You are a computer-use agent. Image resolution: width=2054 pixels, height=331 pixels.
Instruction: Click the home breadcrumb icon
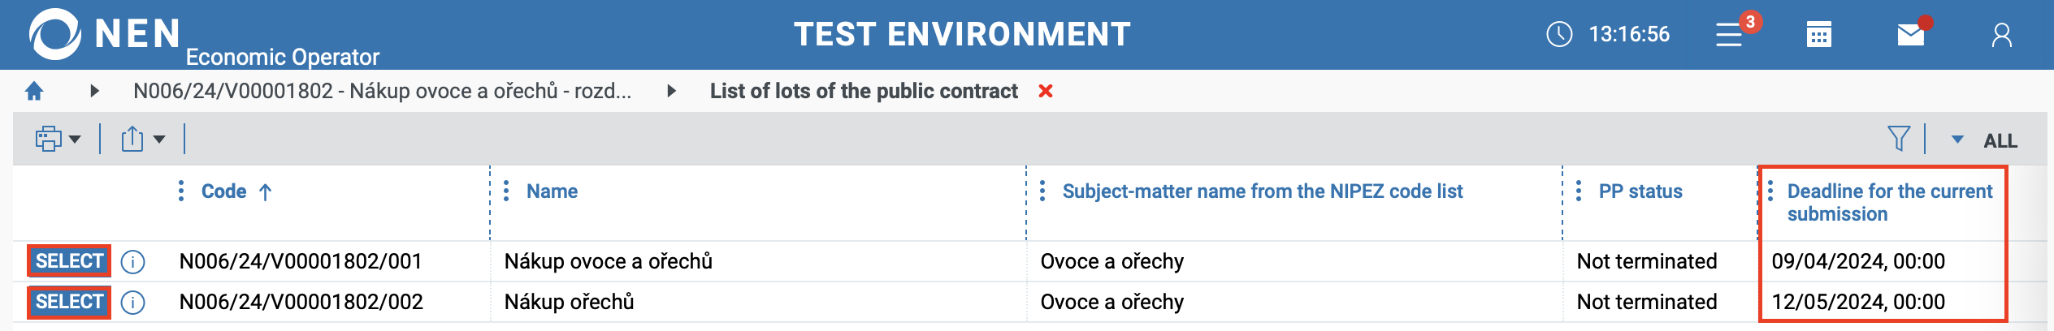click(x=34, y=91)
